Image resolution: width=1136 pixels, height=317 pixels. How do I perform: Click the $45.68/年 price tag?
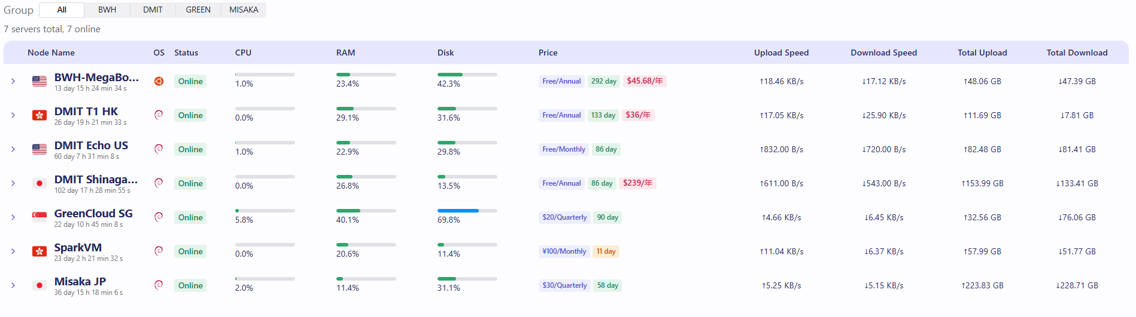tap(645, 81)
